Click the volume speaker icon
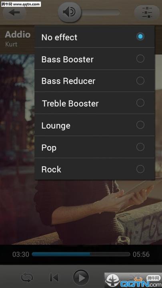Viewport: 162px width, 288px height. point(70,12)
